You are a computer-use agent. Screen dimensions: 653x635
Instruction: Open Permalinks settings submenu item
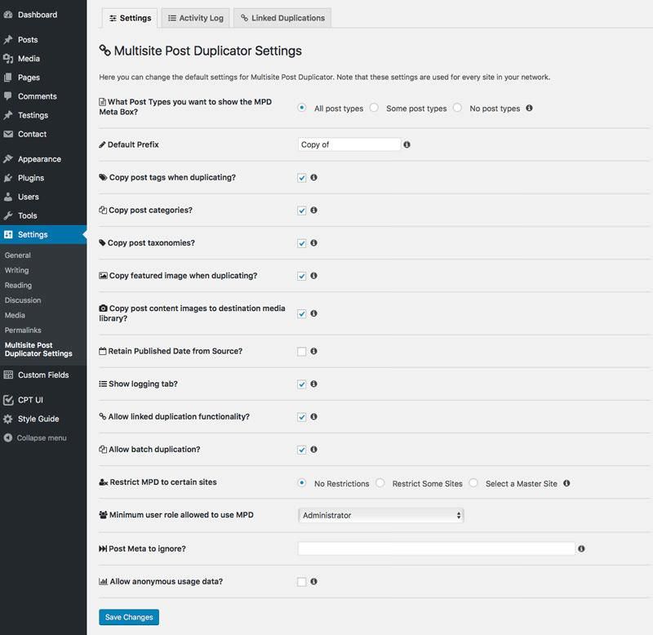click(23, 331)
